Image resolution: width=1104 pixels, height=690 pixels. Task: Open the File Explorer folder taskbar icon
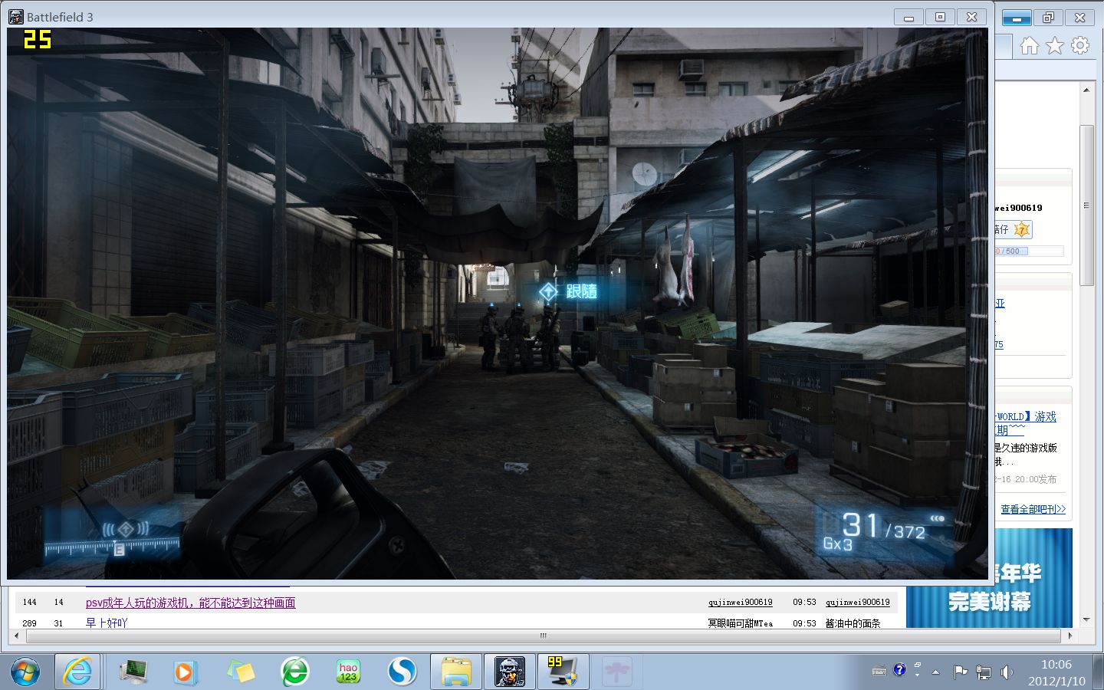456,672
